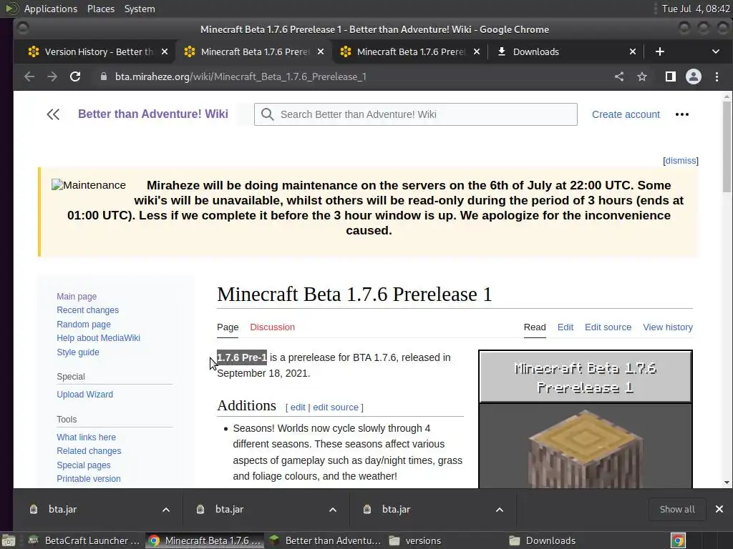Image resolution: width=733 pixels, height=549 pixels.
Task: Open the Upload Wizard link
Action: [x=84, y=395]
